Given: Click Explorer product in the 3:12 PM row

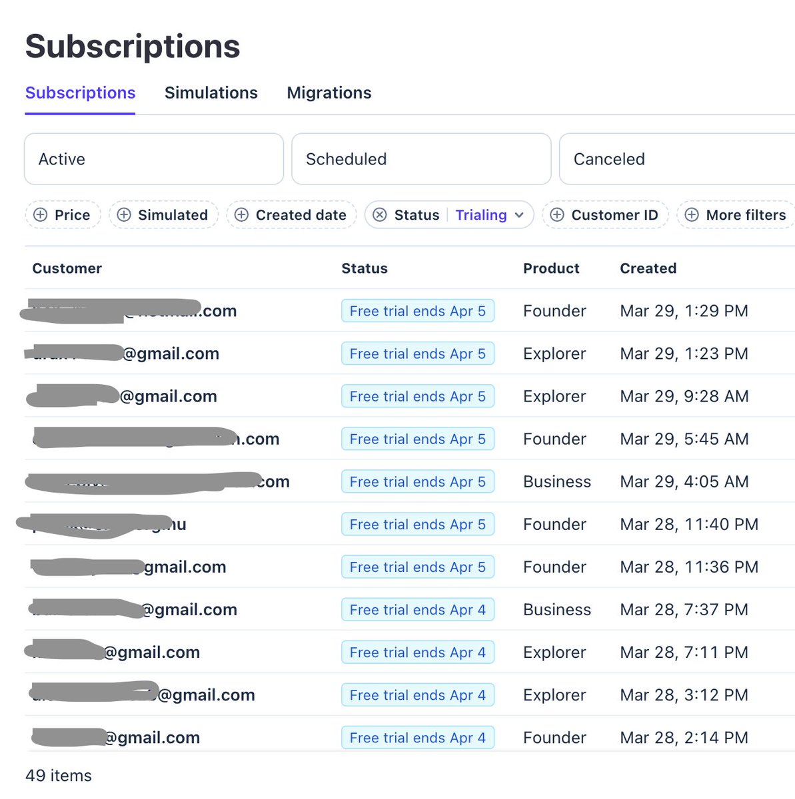Looking at the screenshot, I should click(554, 694).
